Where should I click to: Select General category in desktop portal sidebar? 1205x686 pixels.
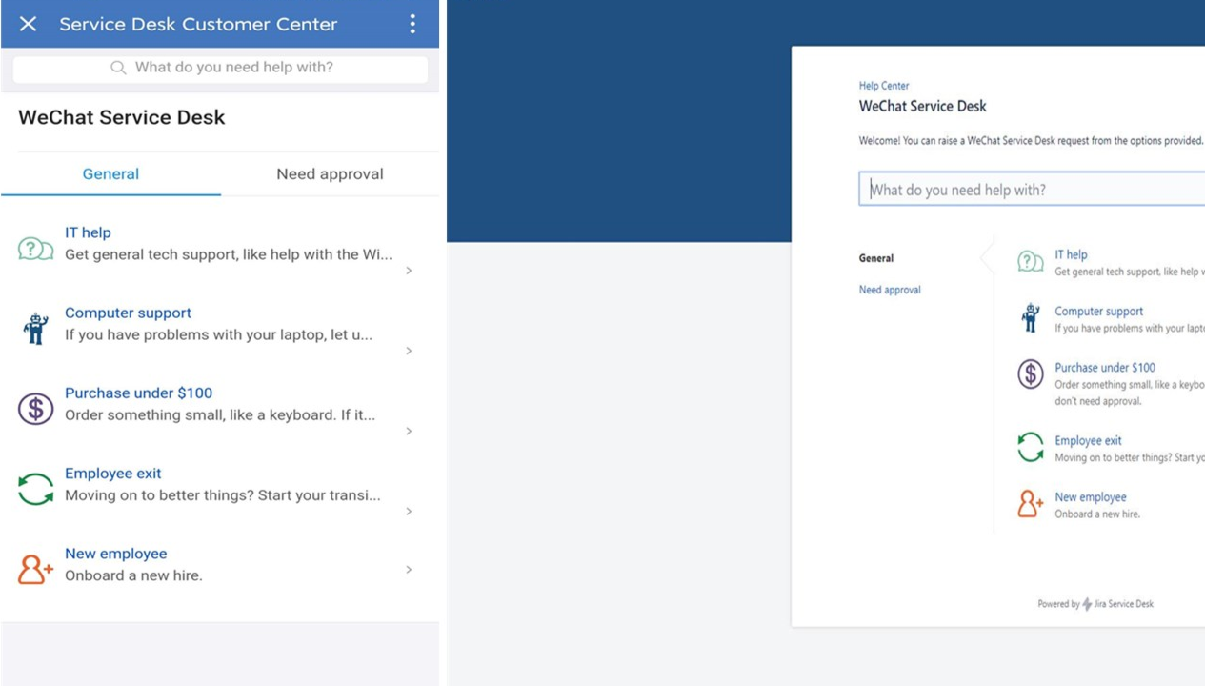[876, 258]
